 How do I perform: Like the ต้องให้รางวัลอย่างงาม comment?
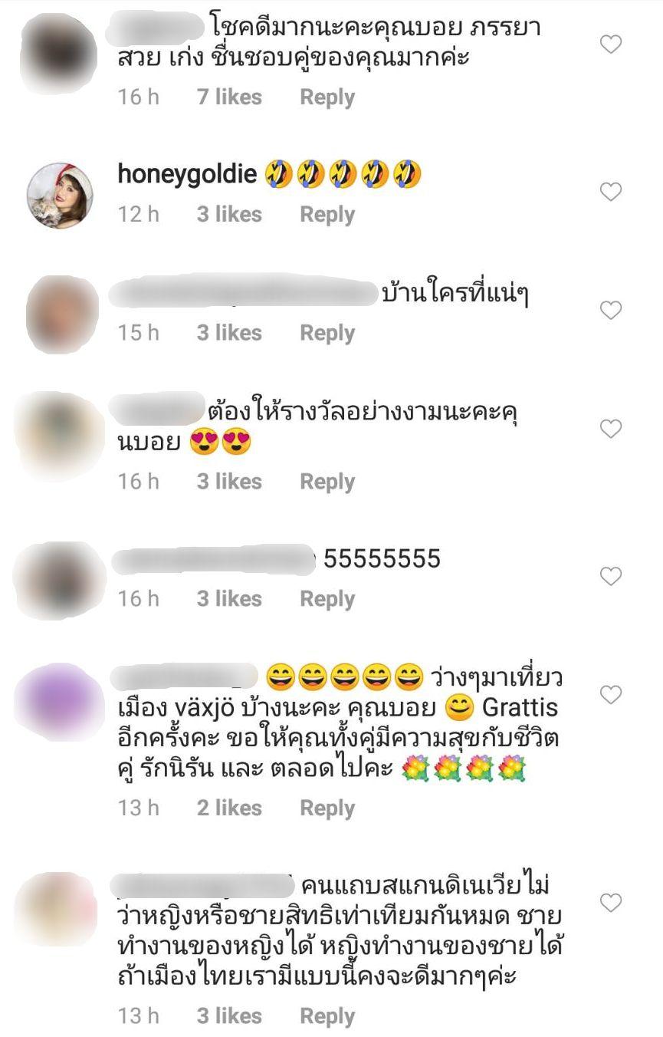(610, 429)
